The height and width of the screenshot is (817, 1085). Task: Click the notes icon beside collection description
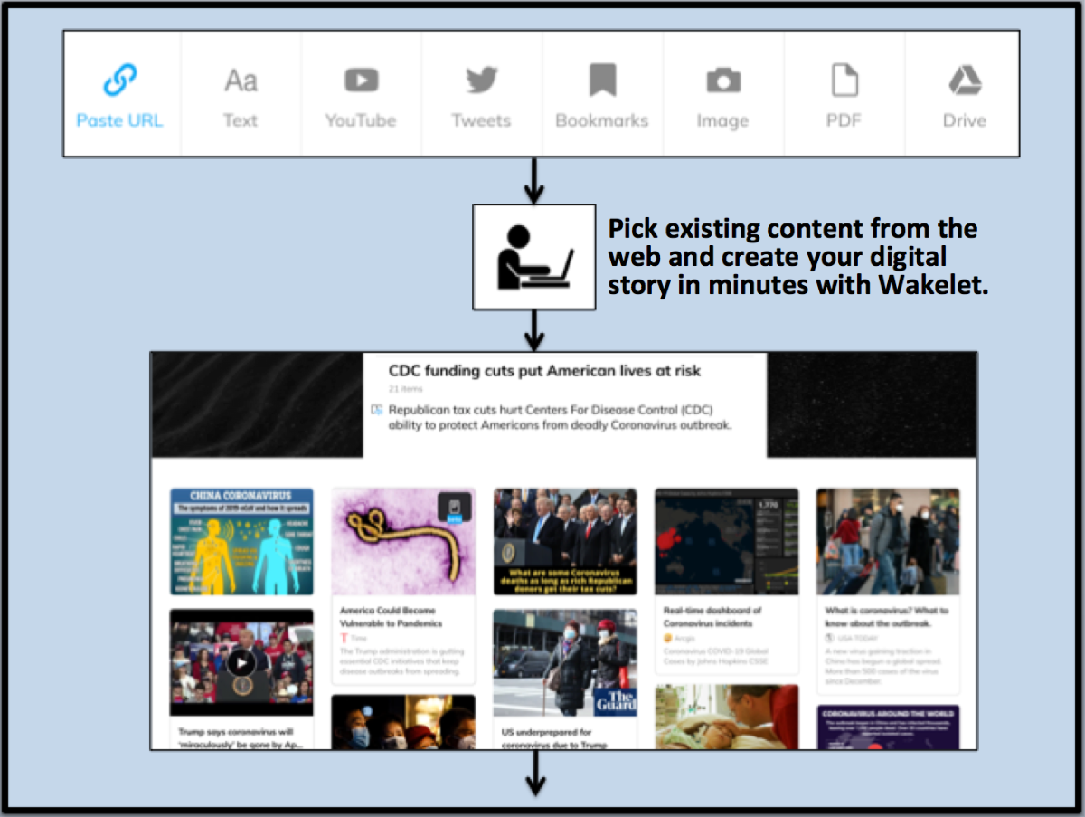point(378,410)
